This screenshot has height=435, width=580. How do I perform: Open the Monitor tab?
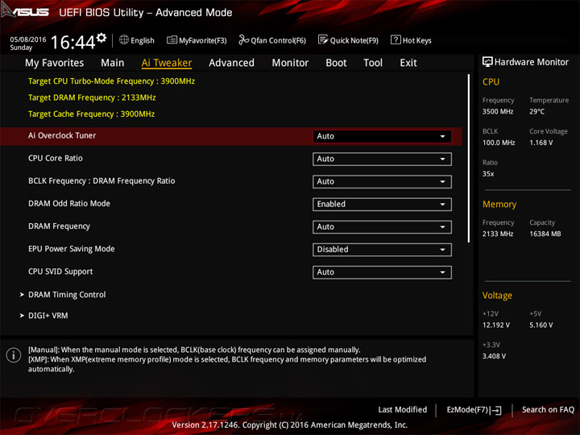(x=290, y=63)
